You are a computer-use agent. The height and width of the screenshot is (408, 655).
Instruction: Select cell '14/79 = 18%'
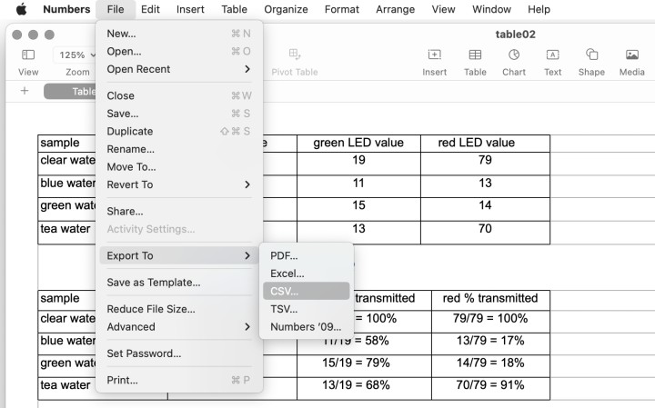490,366
